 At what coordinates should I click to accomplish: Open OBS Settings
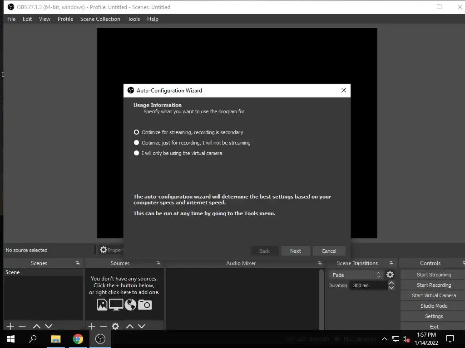[434, 316]
